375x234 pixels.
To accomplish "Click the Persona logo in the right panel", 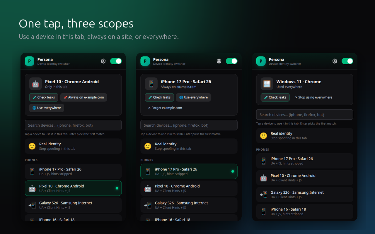I will 261,61.
